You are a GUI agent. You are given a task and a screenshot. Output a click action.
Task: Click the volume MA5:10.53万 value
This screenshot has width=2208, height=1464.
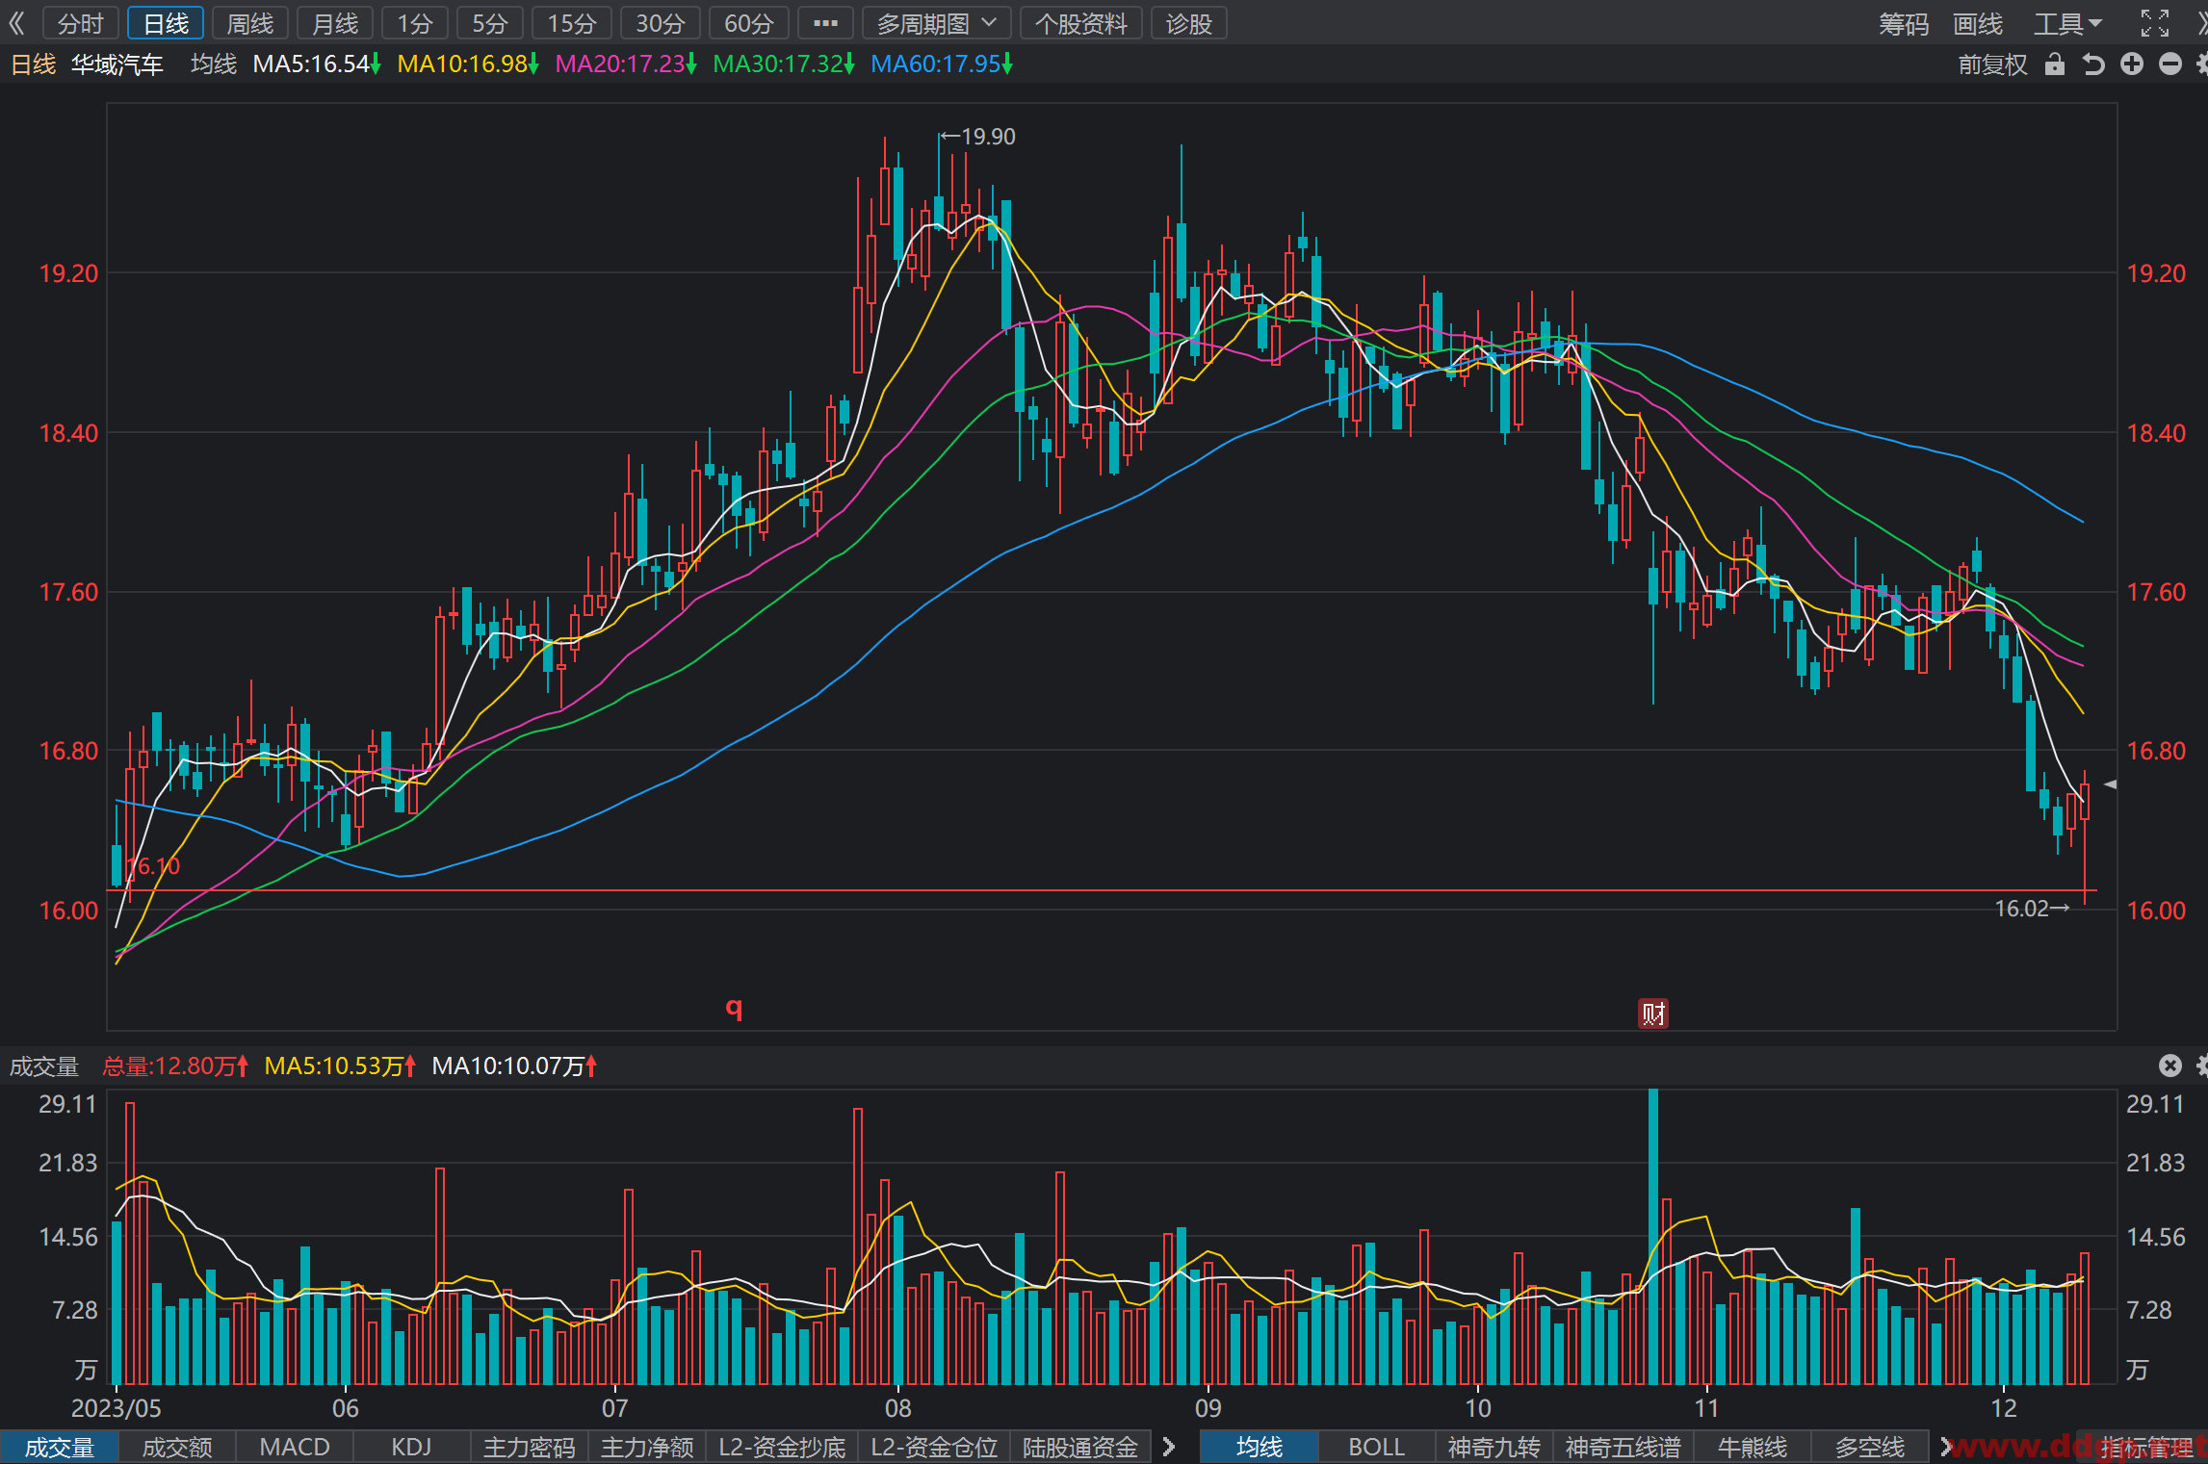[340, 1066]
